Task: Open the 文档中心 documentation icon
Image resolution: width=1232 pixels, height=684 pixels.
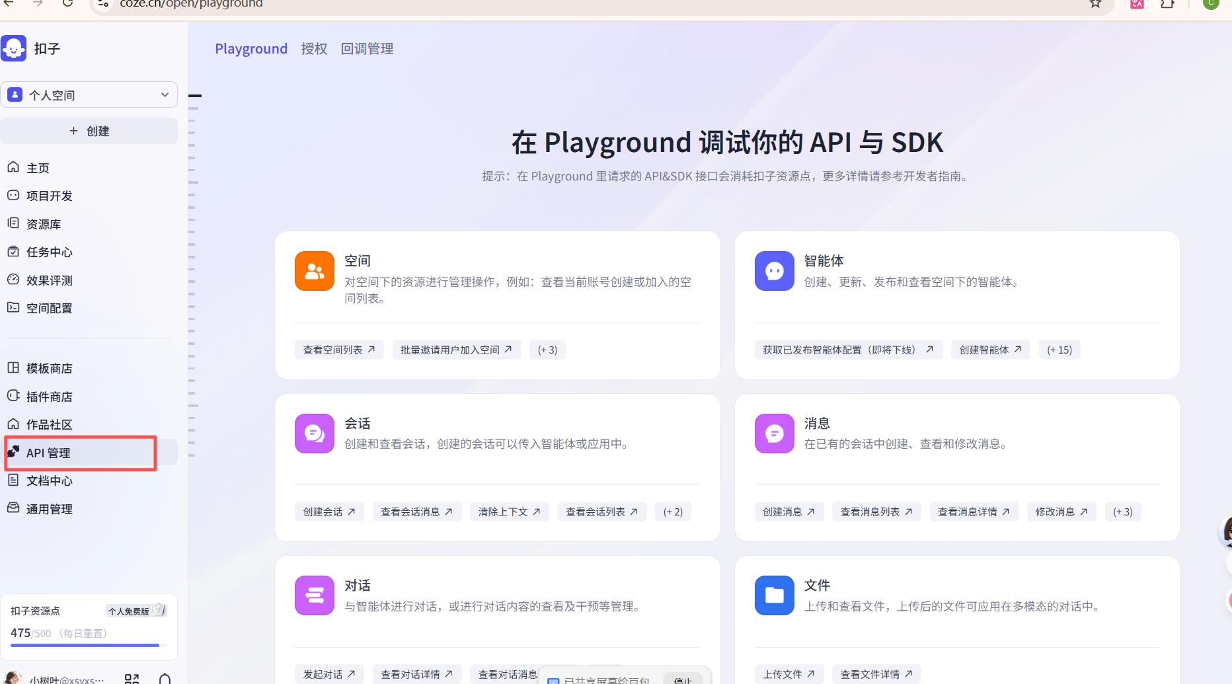Action: [13, 480]
